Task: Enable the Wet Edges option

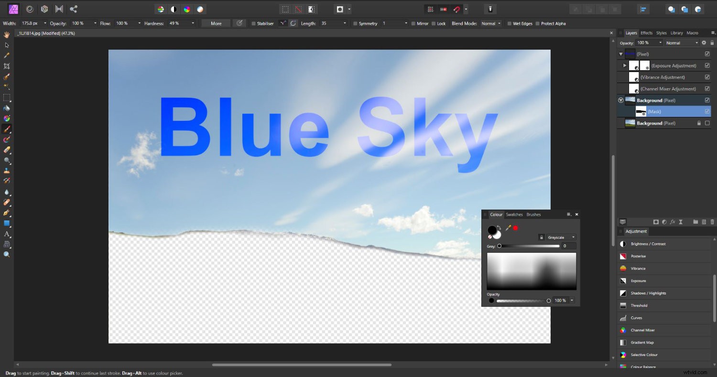Action: pos(509,23)
